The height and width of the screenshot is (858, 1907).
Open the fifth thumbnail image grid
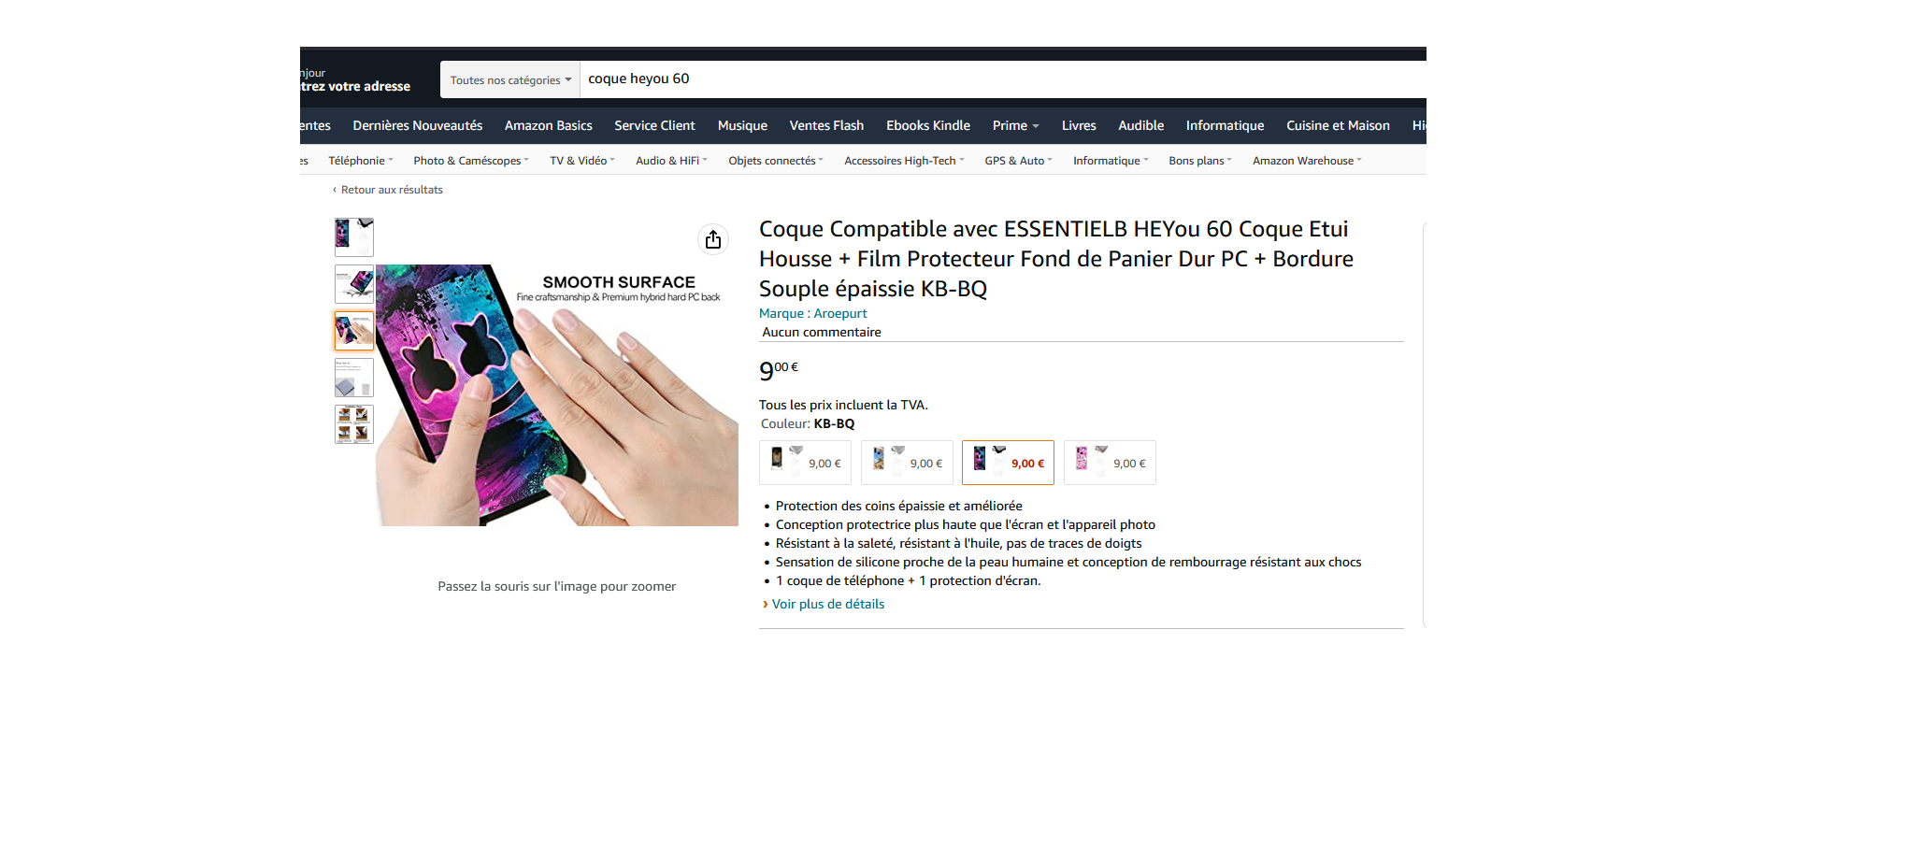[x=354, y=424]
